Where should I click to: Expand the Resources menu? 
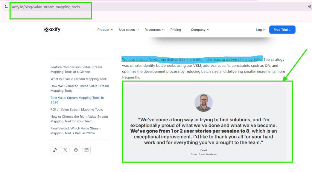coord(155,30)
